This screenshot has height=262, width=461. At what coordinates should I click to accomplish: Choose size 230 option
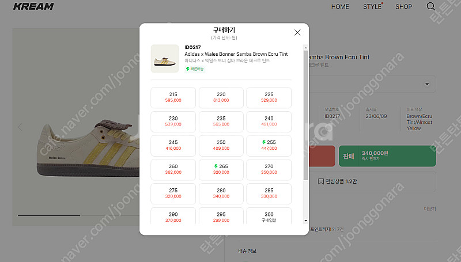point(173,121)
